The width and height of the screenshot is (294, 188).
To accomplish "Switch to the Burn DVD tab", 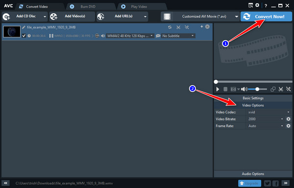I will pyautogui.click(x=88, y=6).
